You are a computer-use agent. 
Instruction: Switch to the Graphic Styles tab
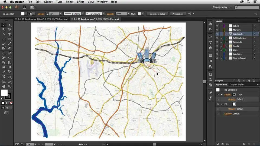(237, 85)
